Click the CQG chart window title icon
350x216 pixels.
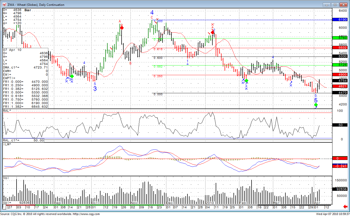(4, 5)
